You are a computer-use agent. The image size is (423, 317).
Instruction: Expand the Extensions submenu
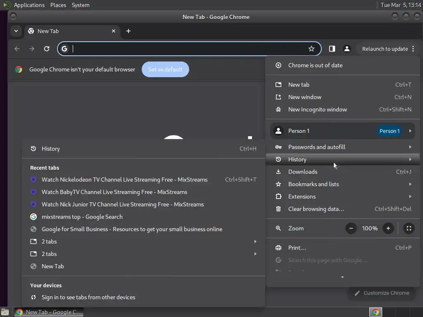pos(342,196)
